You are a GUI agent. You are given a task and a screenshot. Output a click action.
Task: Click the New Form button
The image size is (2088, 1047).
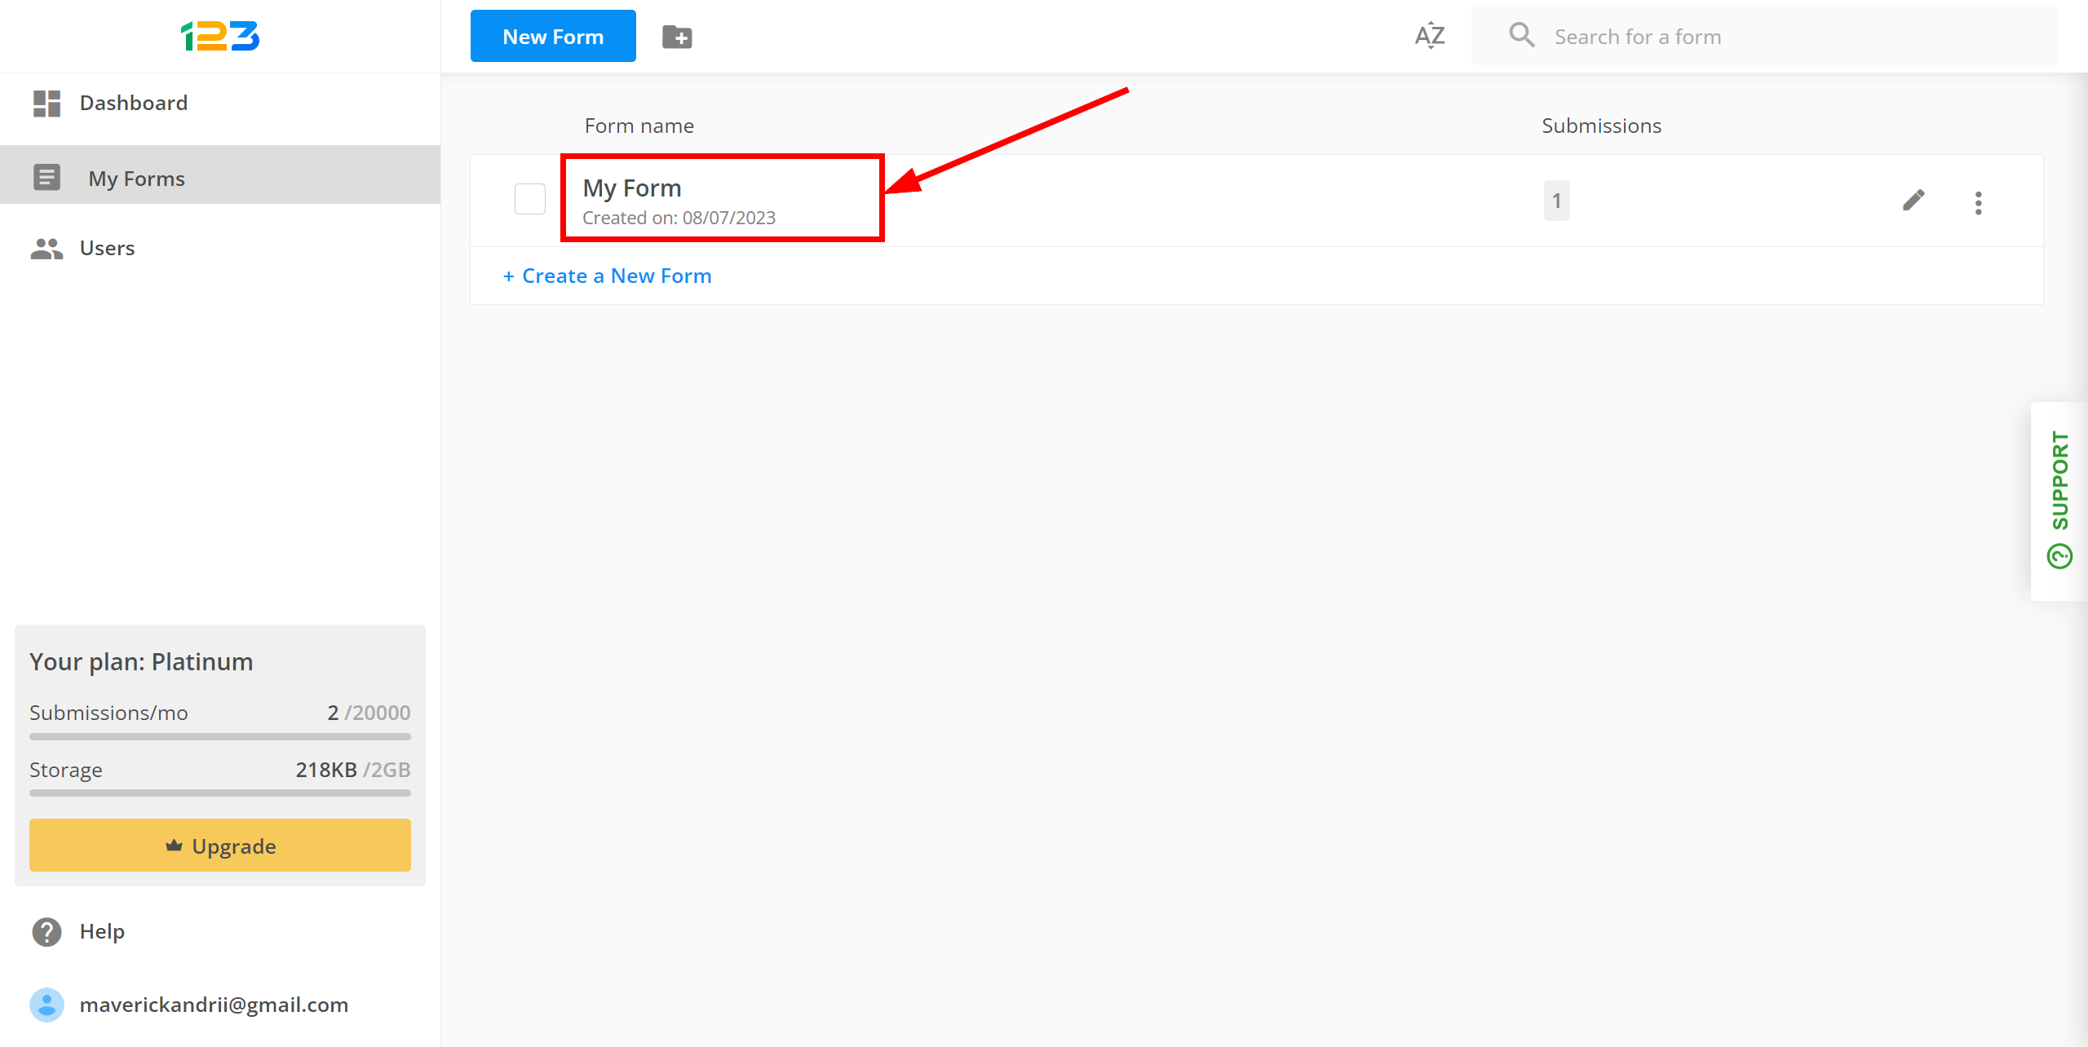553,36
